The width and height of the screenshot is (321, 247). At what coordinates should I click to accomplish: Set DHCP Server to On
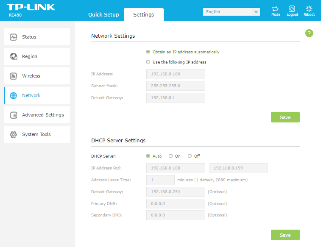coord(170,156)
